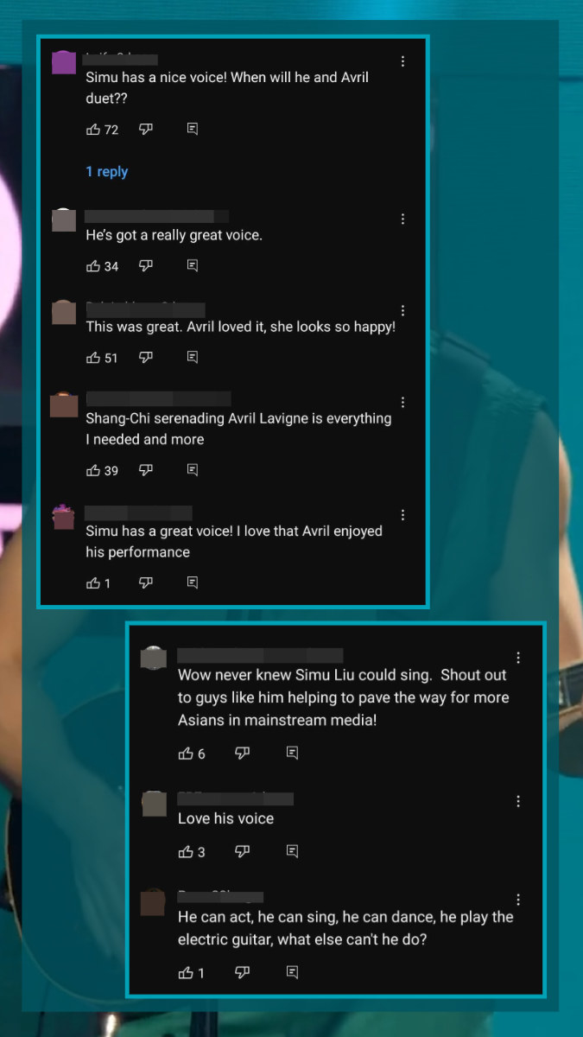Screen dimensions: 583x1037
Task: Open three-dot menu on "Love his voice" comment
Action: point(518,801)
